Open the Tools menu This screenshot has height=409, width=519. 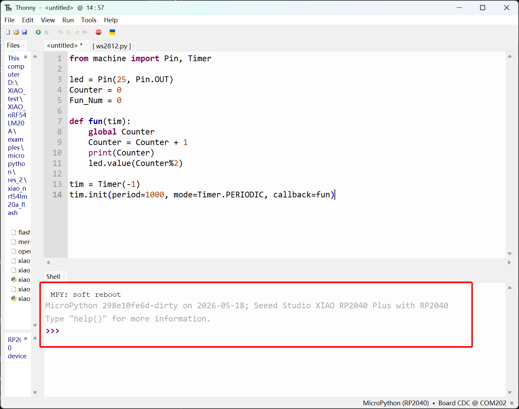[x=89, y=20]
